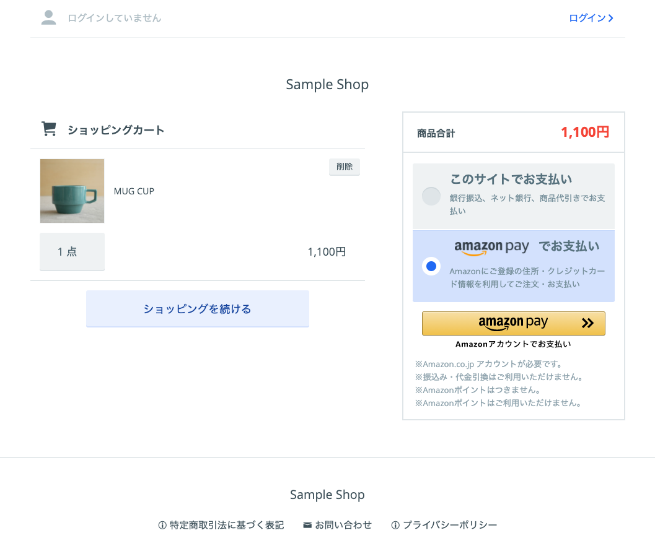Click the yellow amazon pay button

click(x=513, y=323)
